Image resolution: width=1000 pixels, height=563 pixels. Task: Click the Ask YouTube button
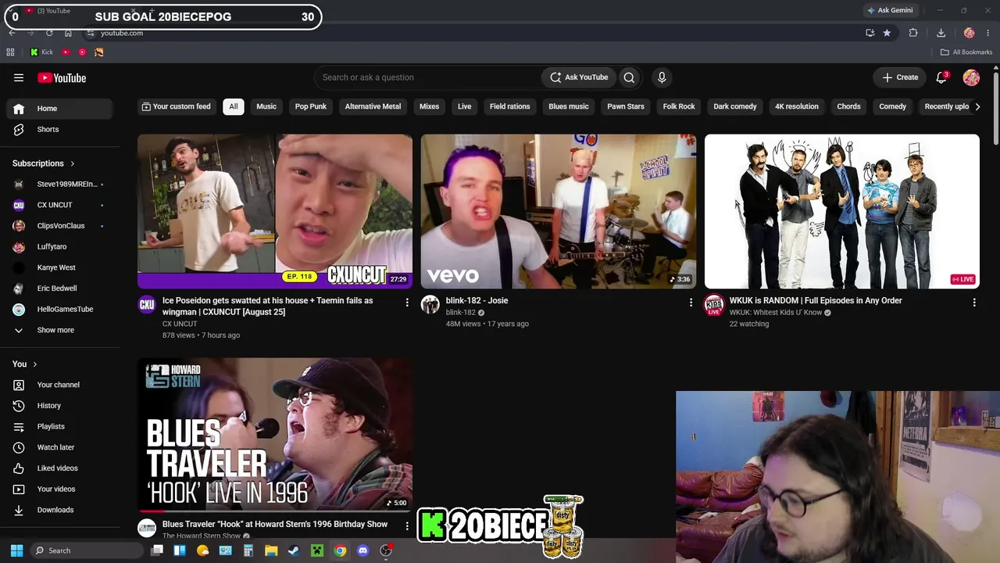579,77
